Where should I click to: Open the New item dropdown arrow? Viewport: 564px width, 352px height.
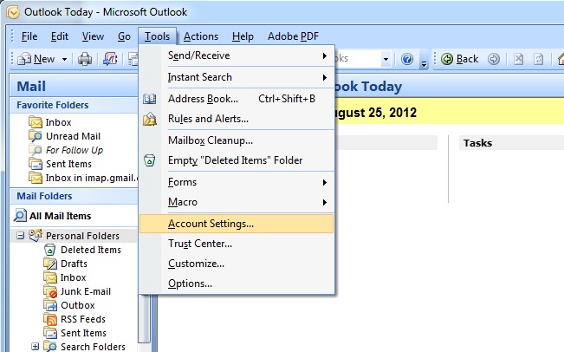[x=64, y=59]
